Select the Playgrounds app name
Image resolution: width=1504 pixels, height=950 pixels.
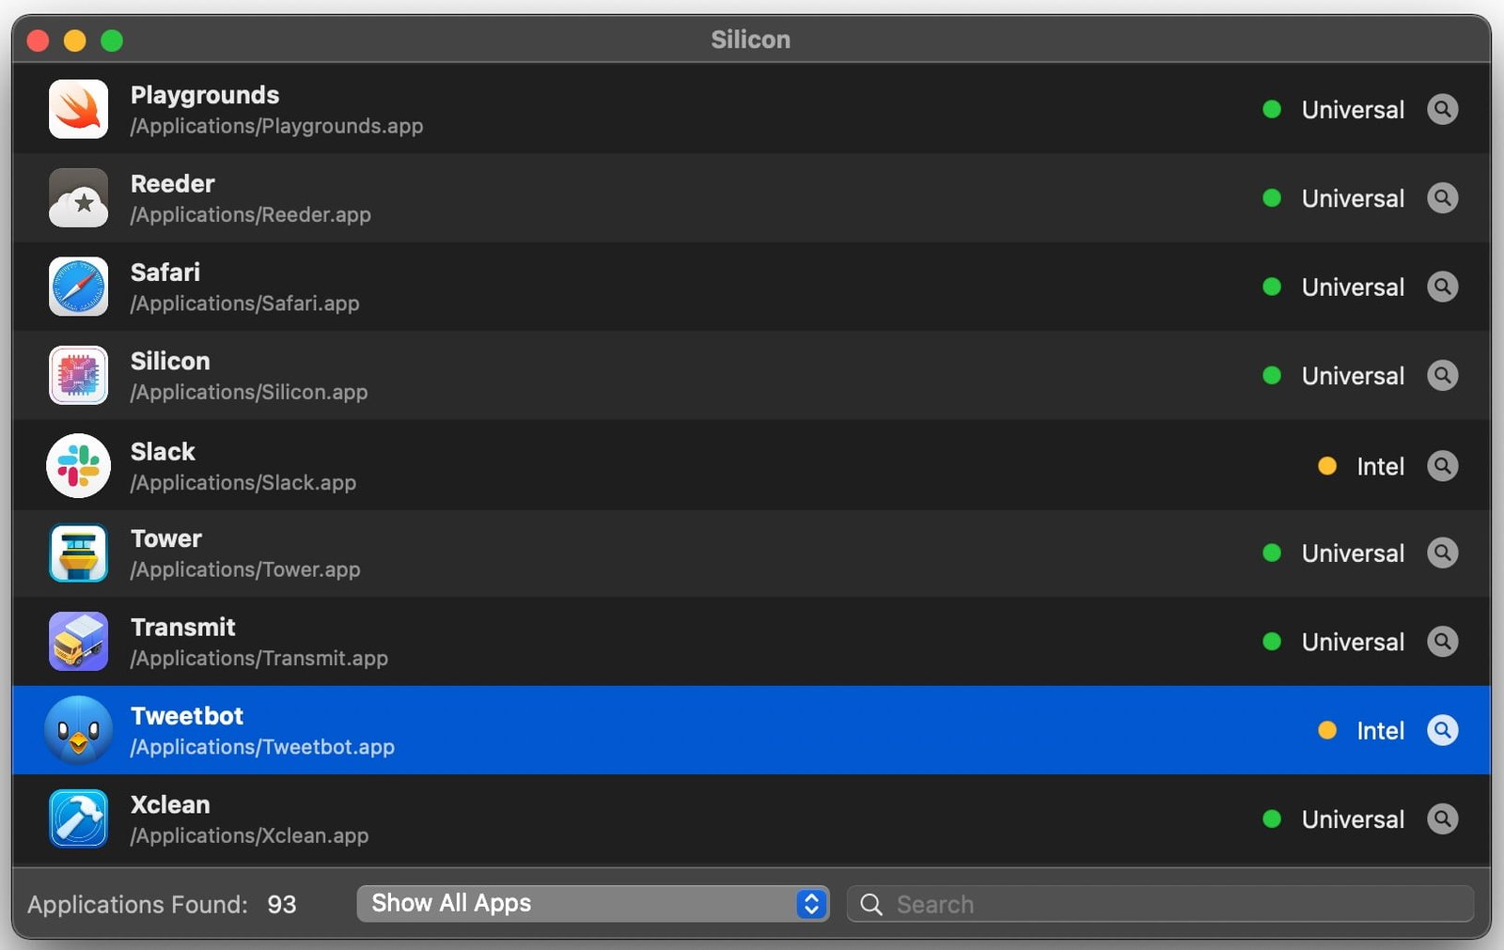pyautogui.click(x=205, y=95)
